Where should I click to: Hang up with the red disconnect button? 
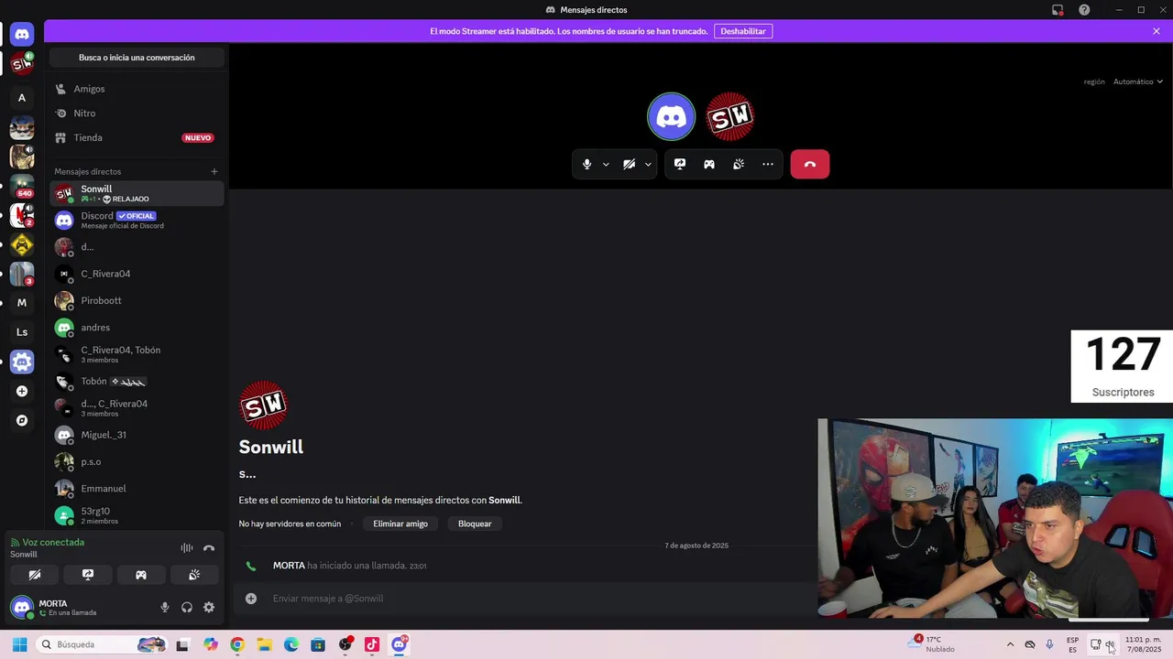[810, 165]
